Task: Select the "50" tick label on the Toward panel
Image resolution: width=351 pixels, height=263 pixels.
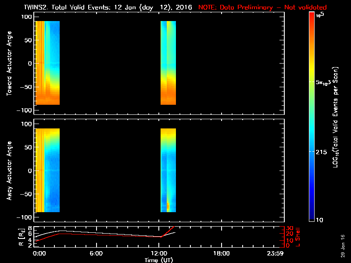Action: 28,40
